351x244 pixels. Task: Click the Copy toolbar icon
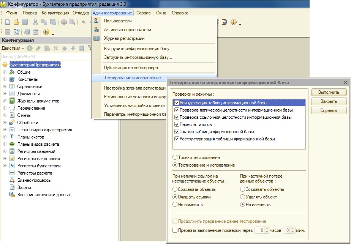(44, 22)
